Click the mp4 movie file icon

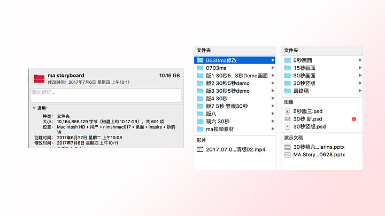(200, 149)
